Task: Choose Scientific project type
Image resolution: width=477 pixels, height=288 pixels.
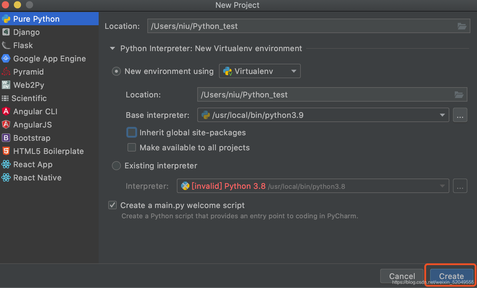Action: click(x=49, y=98)
